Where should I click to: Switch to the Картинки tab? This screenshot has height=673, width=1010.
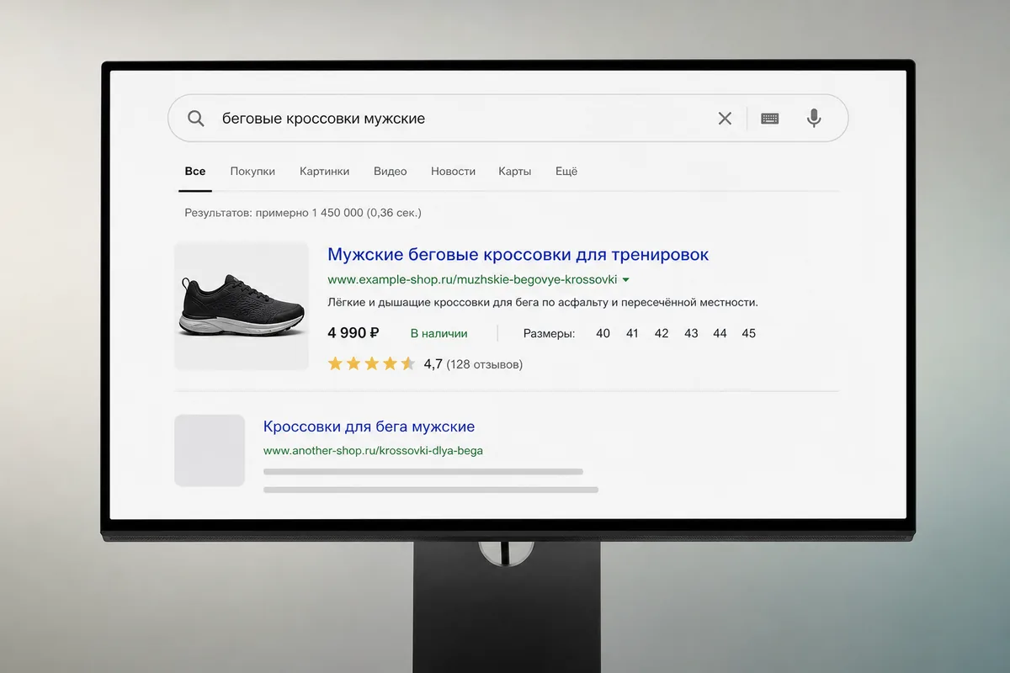[x=324, y=171]
